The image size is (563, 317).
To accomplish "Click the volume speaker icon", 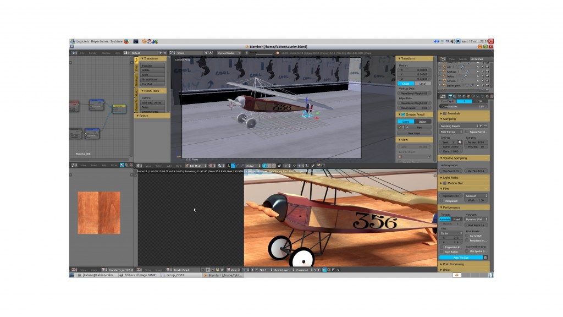I will pyautogui.click(x=453, y=41).
